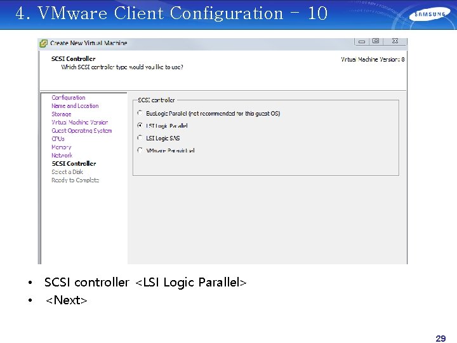This screenshot has width=457, height=343.
Task: Jump to Virtual Machine Version step
Action: (79, 122)
